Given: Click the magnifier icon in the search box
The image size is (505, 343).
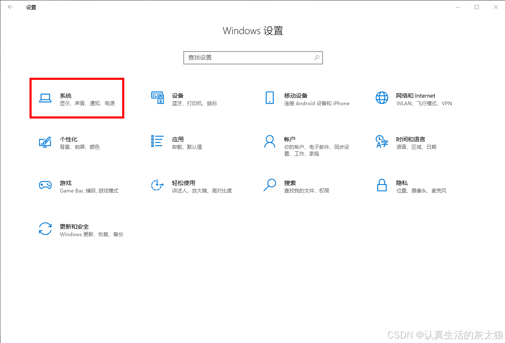Looking at the screenshot, I should pyautogui.click(x=317, y=58).
